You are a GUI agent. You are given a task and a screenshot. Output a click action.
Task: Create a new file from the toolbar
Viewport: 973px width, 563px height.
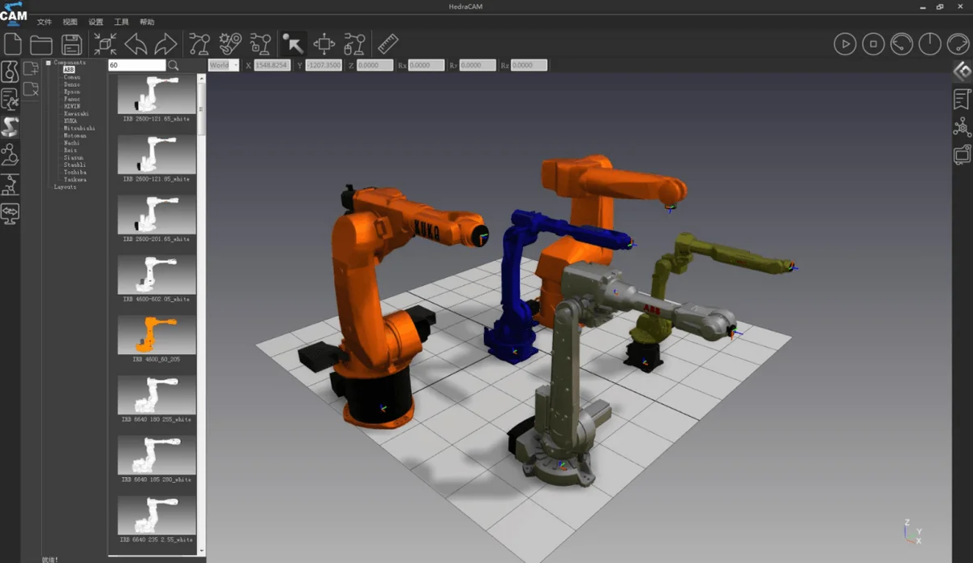point(14,44)
